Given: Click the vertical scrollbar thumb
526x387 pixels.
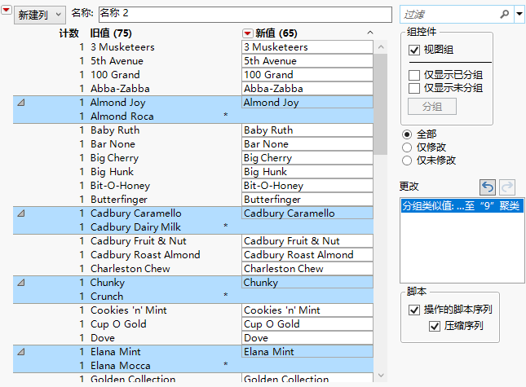Looking at the screenshot, I should 381,104.
